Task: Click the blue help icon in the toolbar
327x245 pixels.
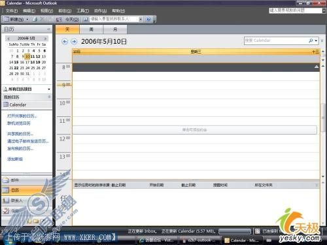Action: click(148, 20)
